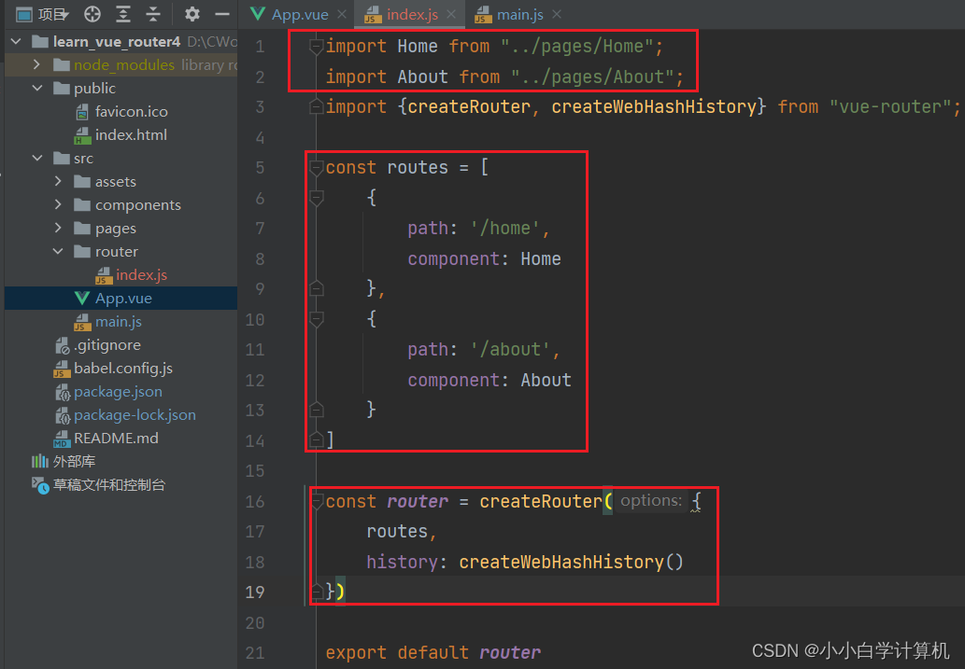
Task: Click the locate-opened-file target icon
Action: 92,13
